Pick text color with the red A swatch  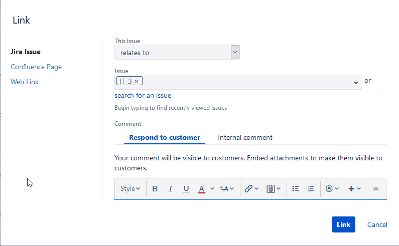coord(202,189)
